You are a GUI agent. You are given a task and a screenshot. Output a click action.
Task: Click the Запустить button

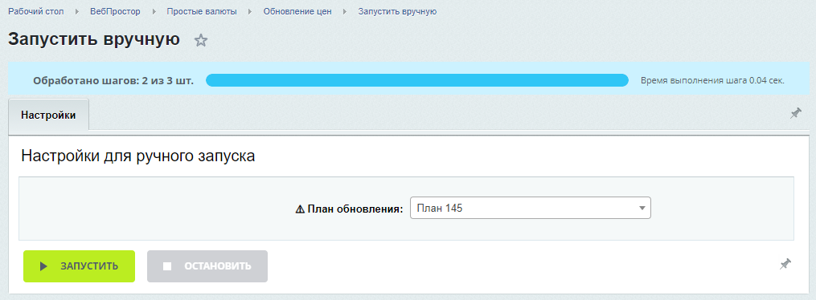pyautogui.click(x=79, y=266)
